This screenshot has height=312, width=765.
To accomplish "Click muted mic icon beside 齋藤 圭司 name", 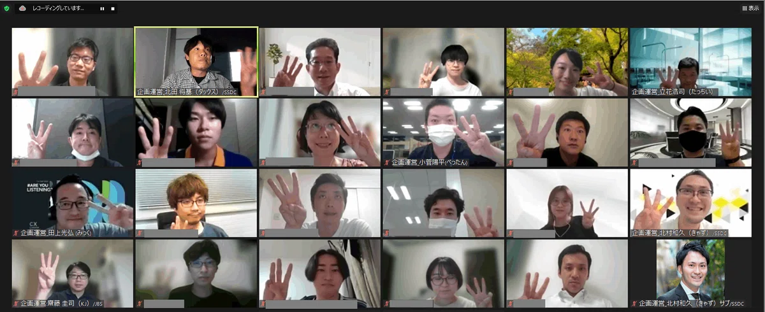I will pyautogui.click(x=16, y=304).
